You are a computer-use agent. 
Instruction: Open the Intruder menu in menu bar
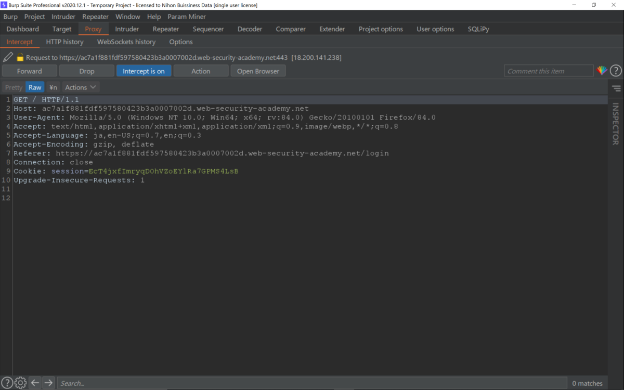(x=63, y=17)
